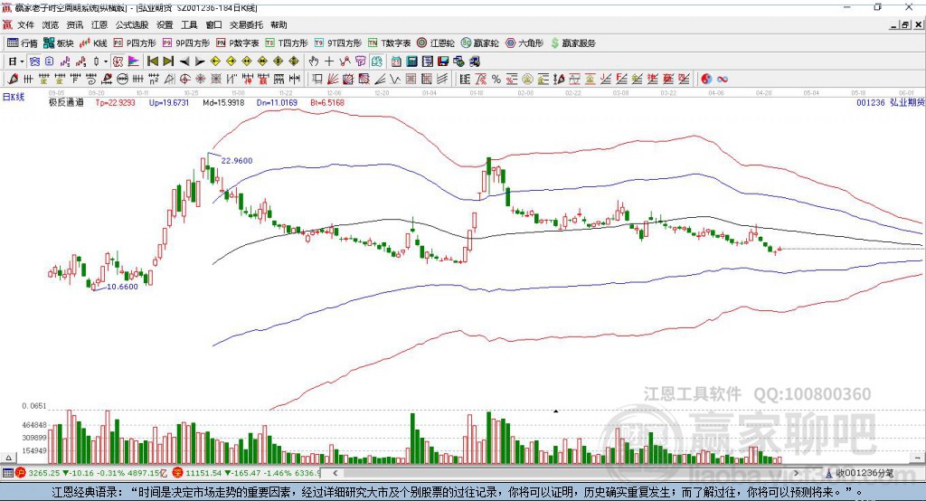The image size is (926, 501).
Task: Restore the inner chart window
Action: point(905,24)
